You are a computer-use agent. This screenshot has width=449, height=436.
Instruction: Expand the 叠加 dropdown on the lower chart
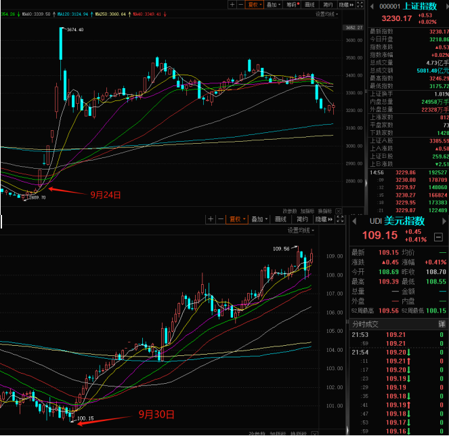click(258, 219)
